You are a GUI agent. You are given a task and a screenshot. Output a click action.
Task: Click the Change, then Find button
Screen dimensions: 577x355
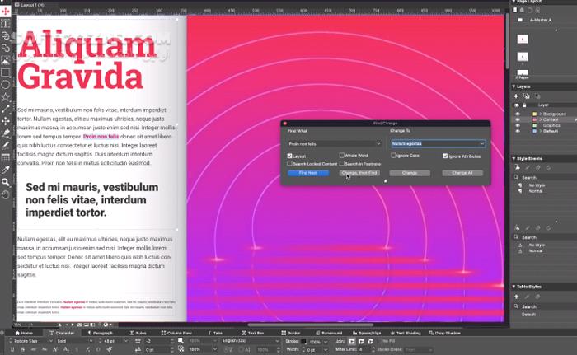[x=359, y=173]
